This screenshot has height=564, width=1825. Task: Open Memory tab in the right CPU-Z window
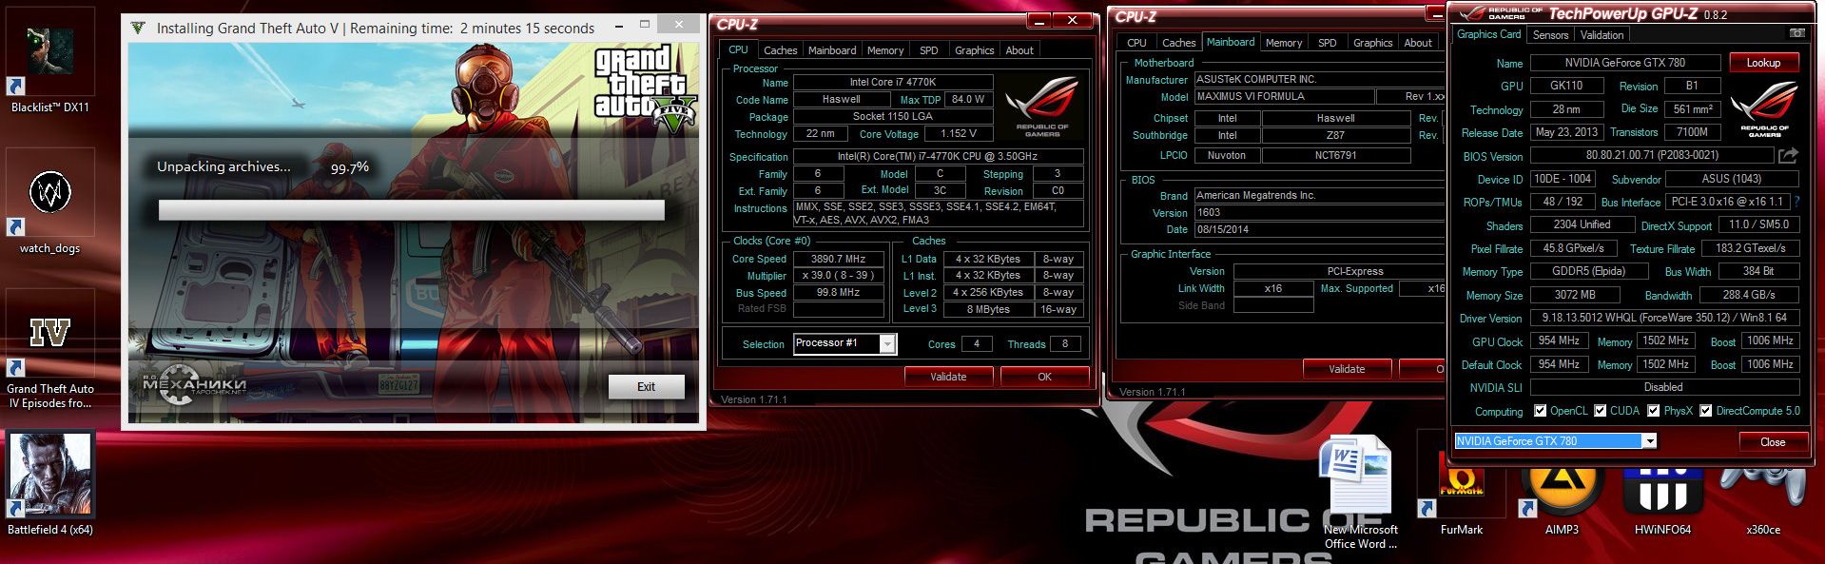1284,43
